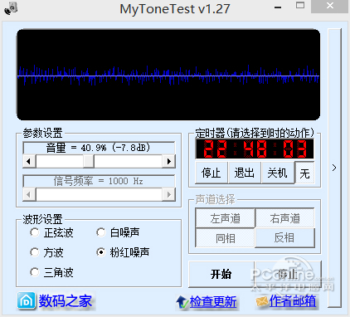Choose the 反相 phase option
The width and height of the screenshot is (350, 317).
pyautogui.click(x=285, y=238)
